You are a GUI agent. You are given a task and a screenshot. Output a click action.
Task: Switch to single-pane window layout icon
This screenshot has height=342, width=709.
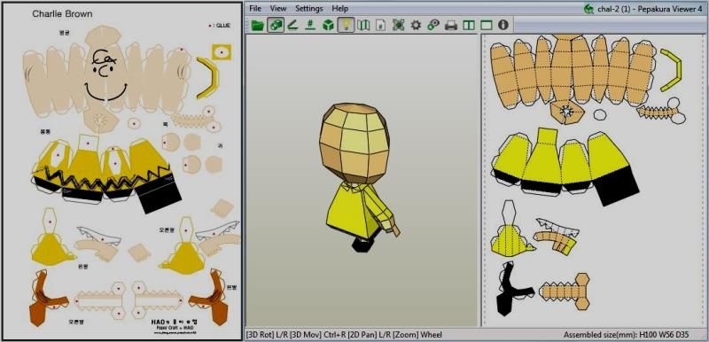[x=486, y=25]
